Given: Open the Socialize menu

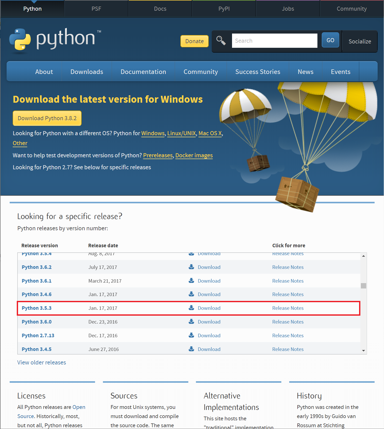Looking at the screenshot, I should [x=360, y=41].
